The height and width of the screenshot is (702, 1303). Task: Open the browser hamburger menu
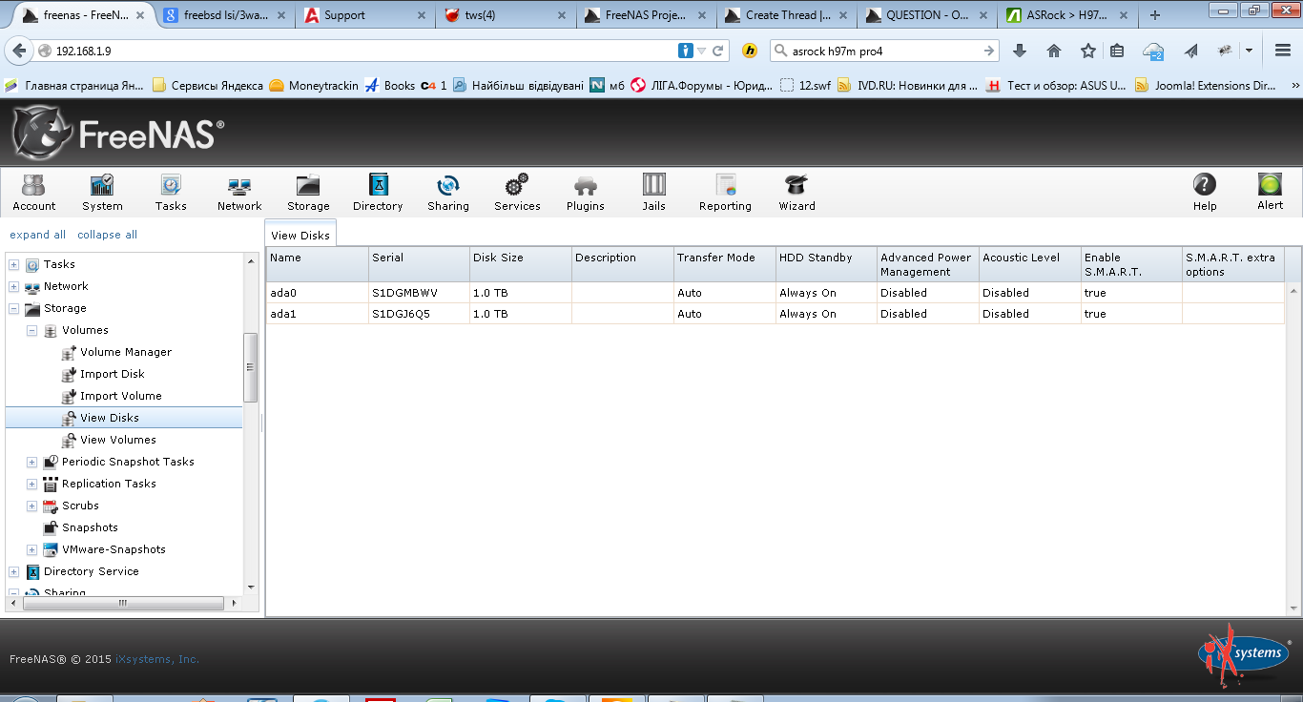pos(1283,51)
